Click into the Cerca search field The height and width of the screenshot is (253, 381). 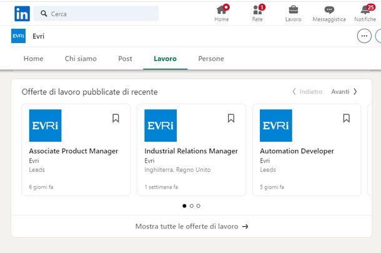coord(96,14)
